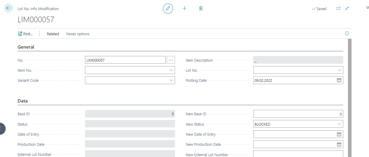Click the vertical page scrollbar
The height and width of the screenshot is (157, 369).
349,98
